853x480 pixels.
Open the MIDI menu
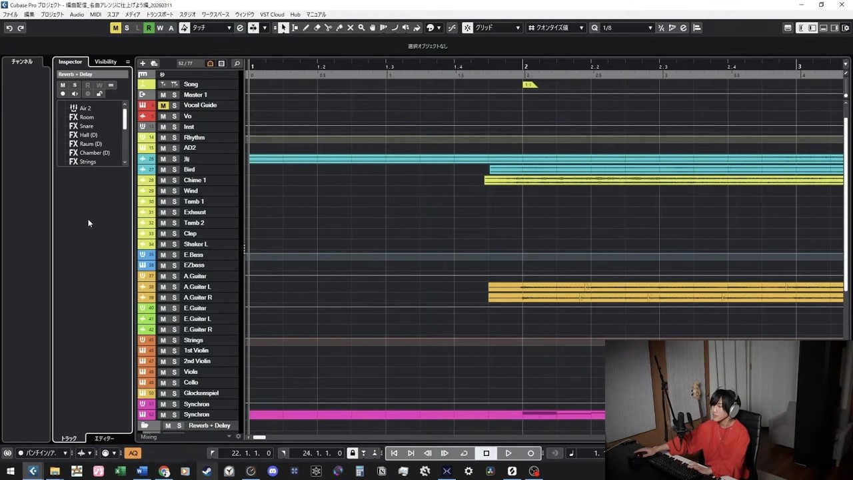[x=95, y=14]
